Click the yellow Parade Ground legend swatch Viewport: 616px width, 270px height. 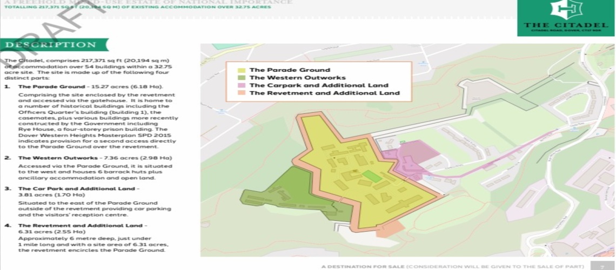[x=242, y=70]
